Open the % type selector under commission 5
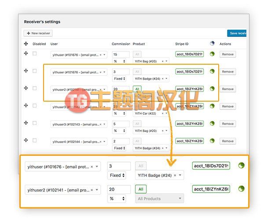264x220 pixels. click(119, 131)
